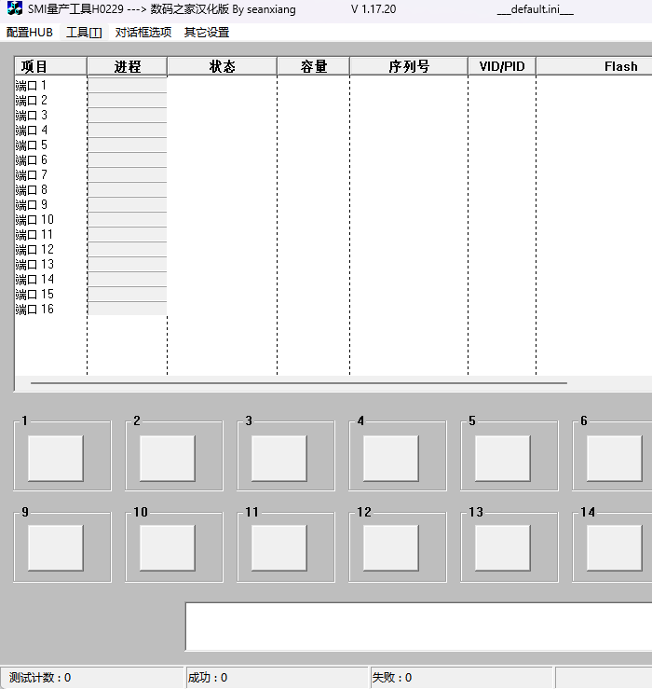Open the 对话框选项 menu
Image resolution: width=652 pixels, height=689 pixels.
coord(143,33)
